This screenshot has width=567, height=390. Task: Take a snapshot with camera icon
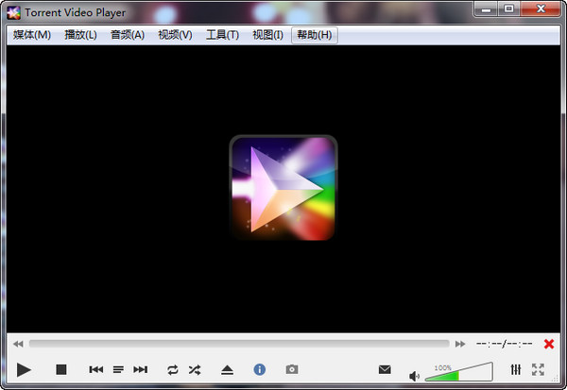point(292,370)
